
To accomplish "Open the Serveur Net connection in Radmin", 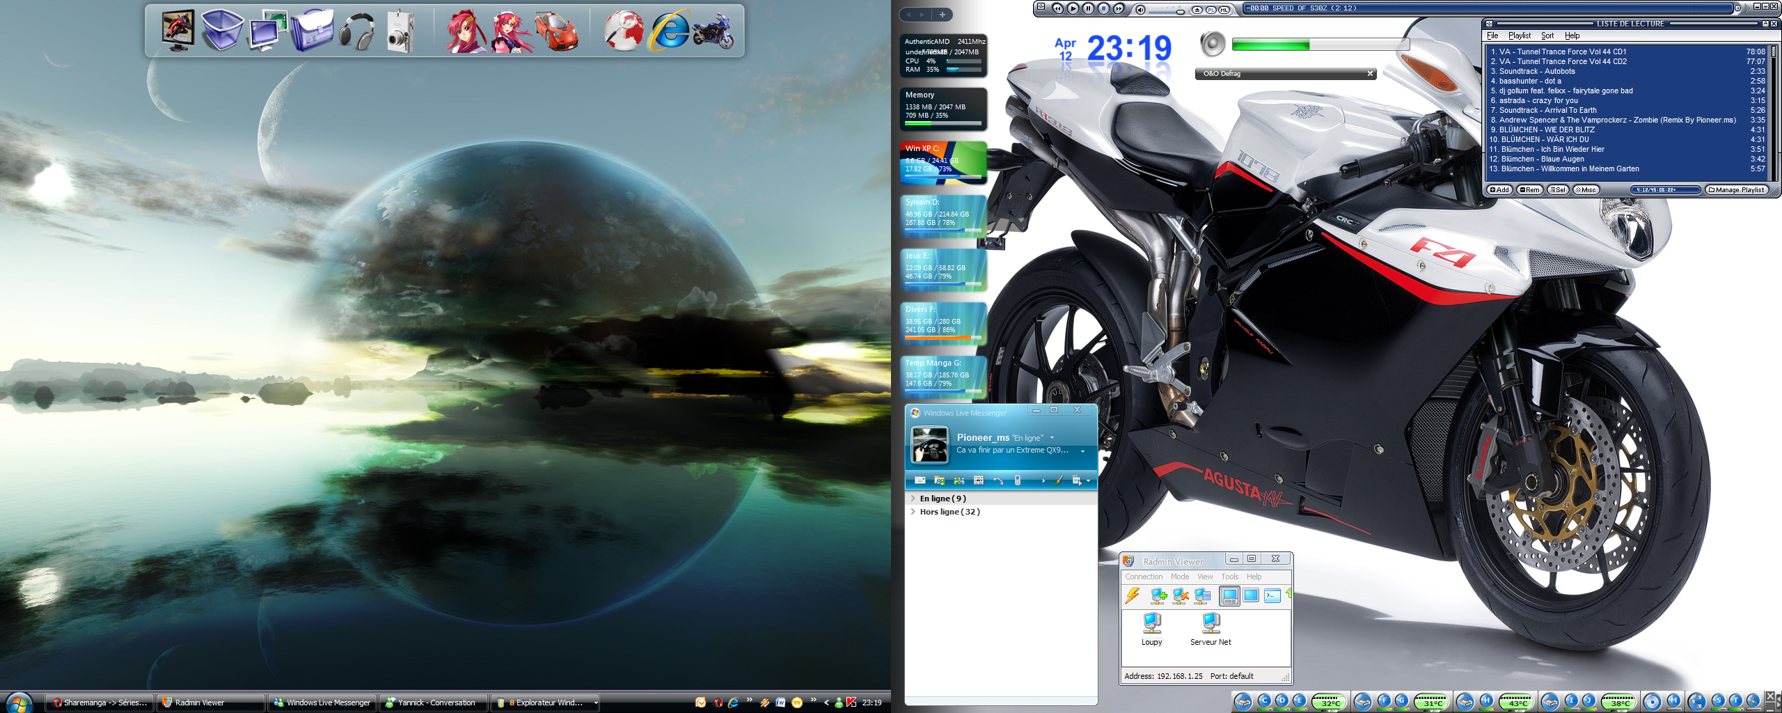I will coord(1211,629).
